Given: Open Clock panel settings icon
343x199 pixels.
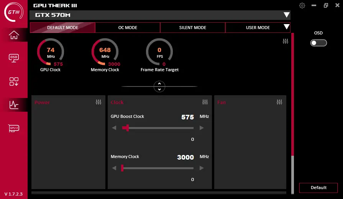Looking at the screenshot, I should (x=205, y=102).
